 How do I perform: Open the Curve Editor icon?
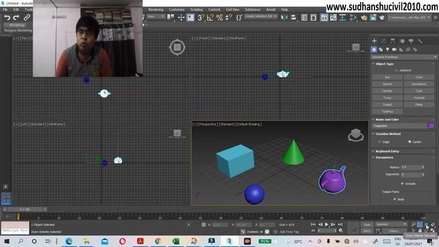coord(333,18)
